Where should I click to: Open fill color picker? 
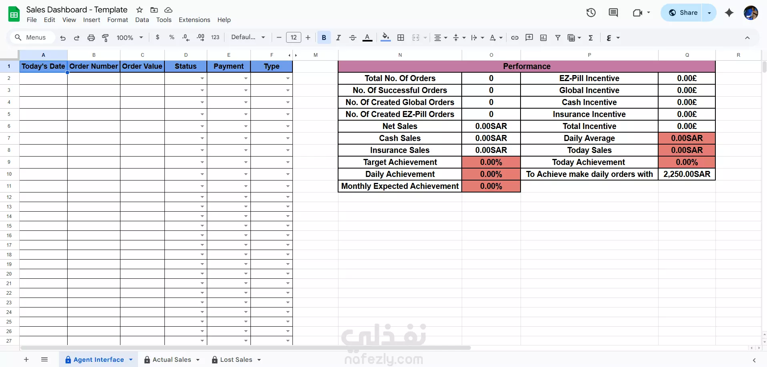coord(386,38)
